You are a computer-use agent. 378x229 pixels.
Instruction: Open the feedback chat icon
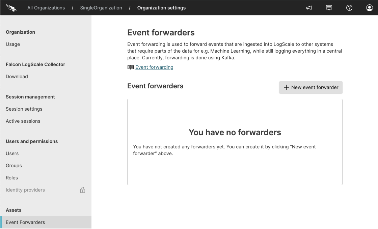coord(329,7)
